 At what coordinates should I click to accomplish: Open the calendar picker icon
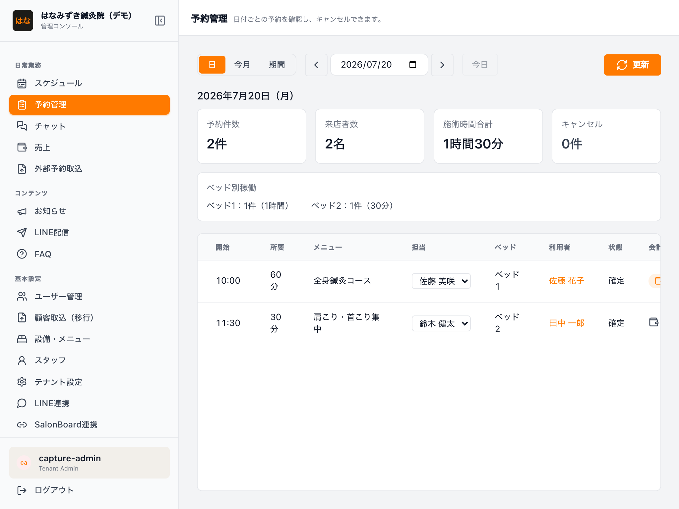tap(413, 64)
